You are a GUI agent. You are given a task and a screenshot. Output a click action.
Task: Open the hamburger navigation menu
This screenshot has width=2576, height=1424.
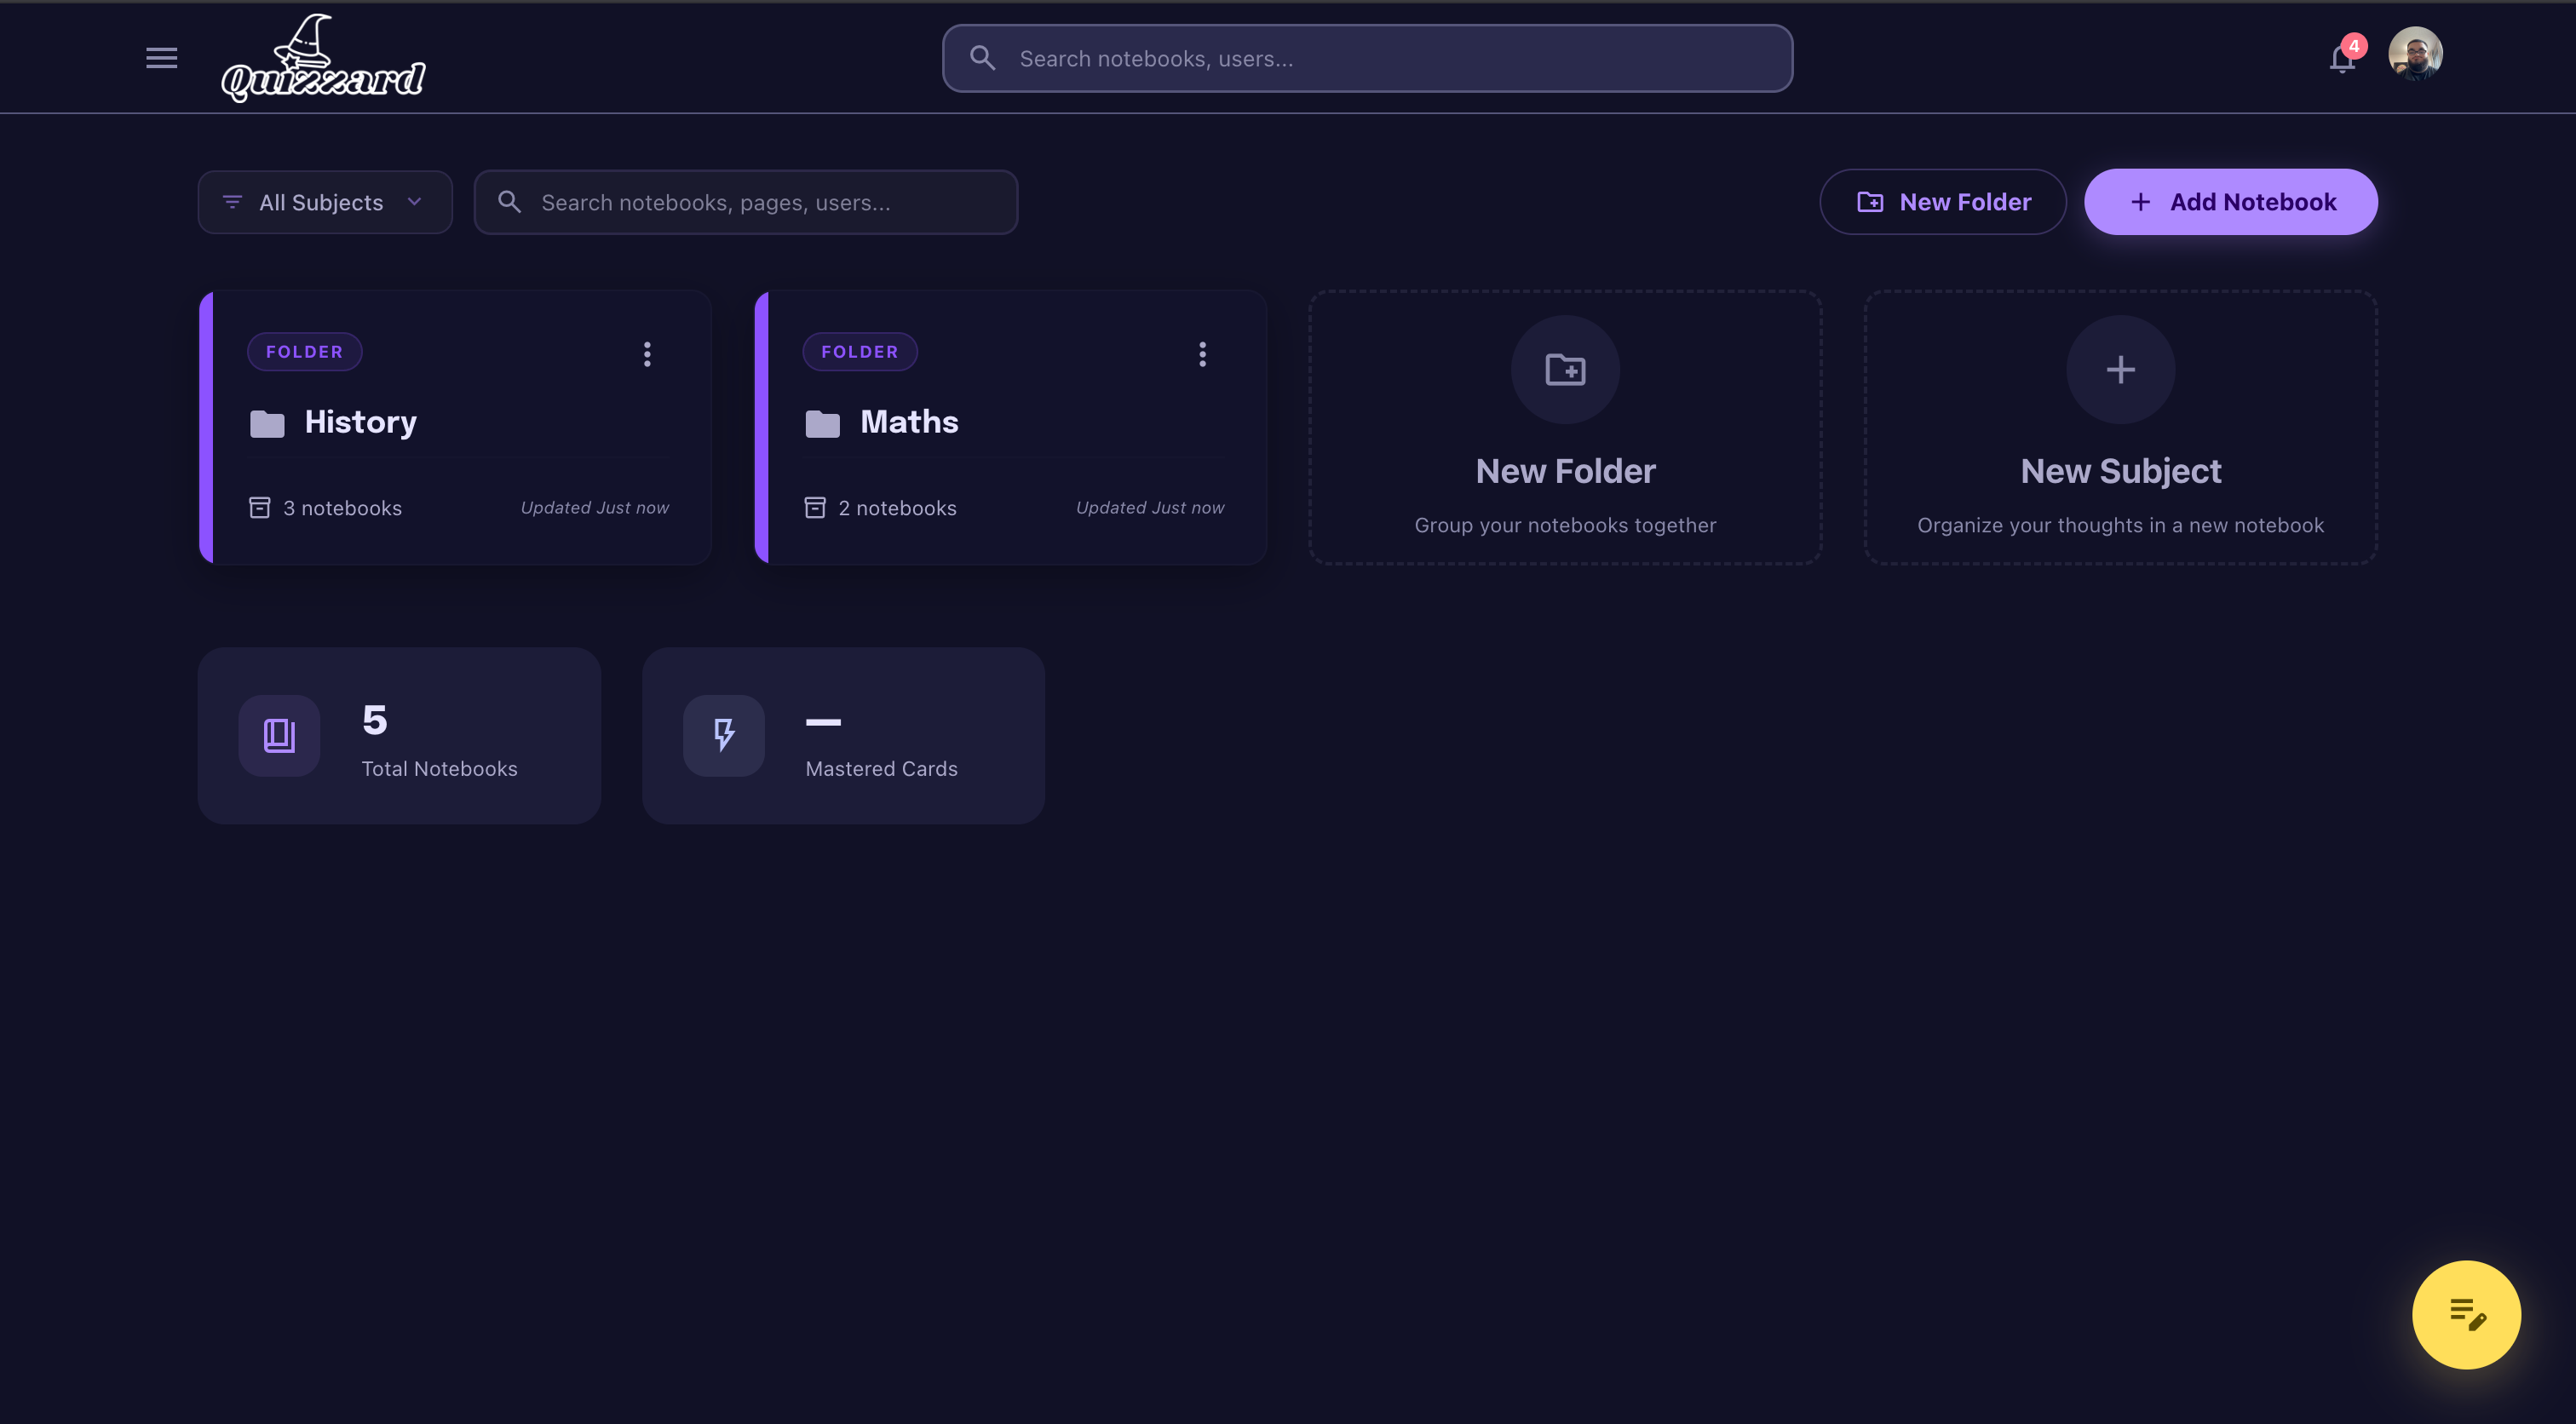click(161, 58)
